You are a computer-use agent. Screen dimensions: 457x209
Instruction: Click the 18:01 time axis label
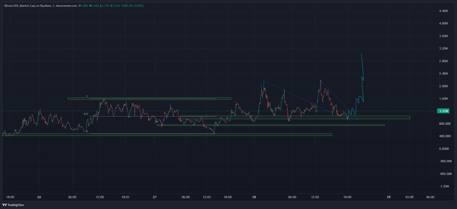coord(125,197)
